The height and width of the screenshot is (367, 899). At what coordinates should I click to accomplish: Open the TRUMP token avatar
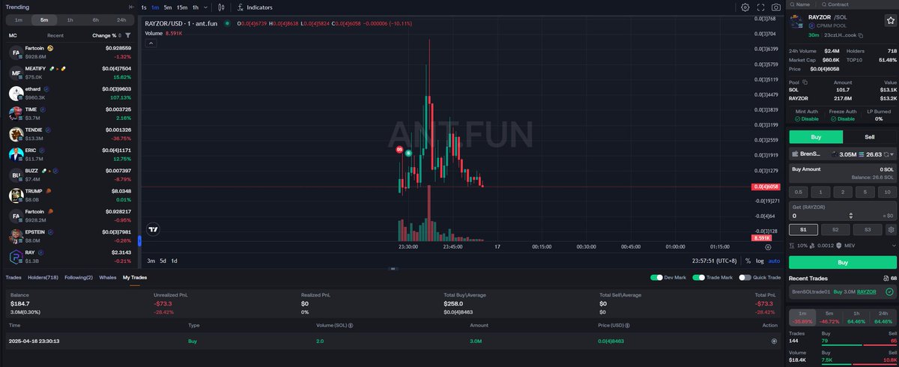[x=16, y=195]
